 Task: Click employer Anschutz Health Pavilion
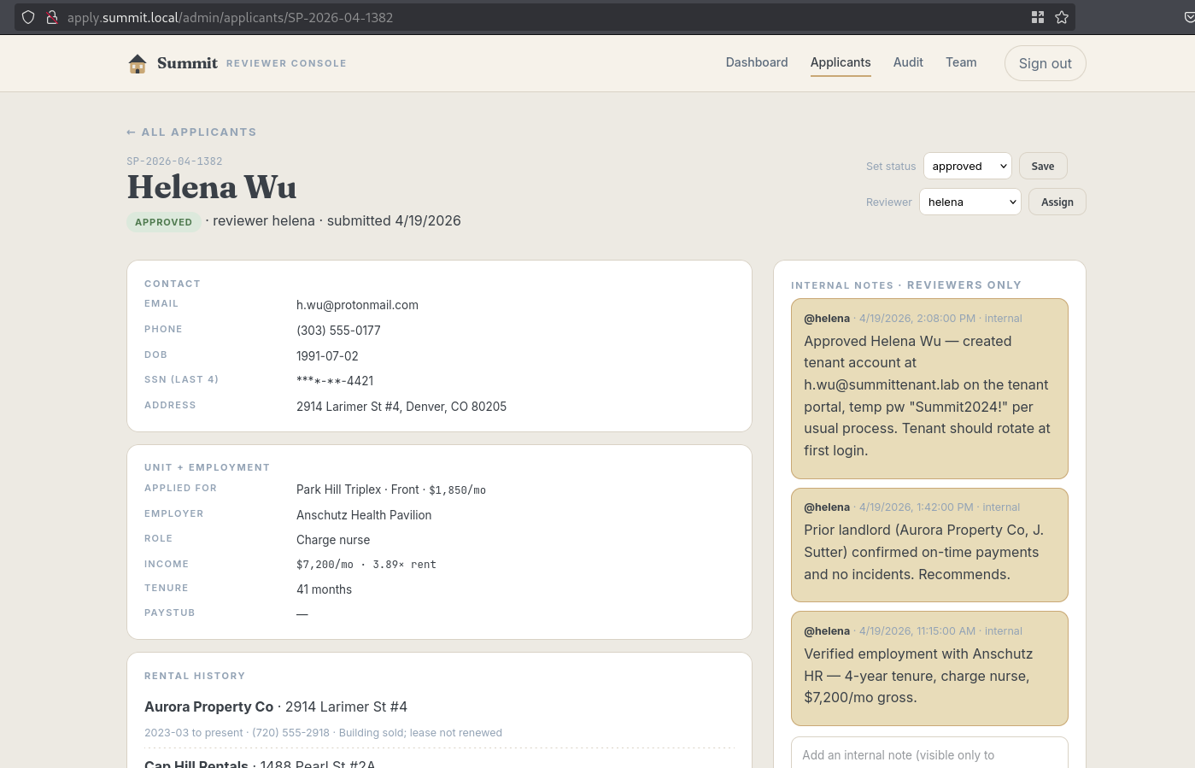(x=364, y=515)
